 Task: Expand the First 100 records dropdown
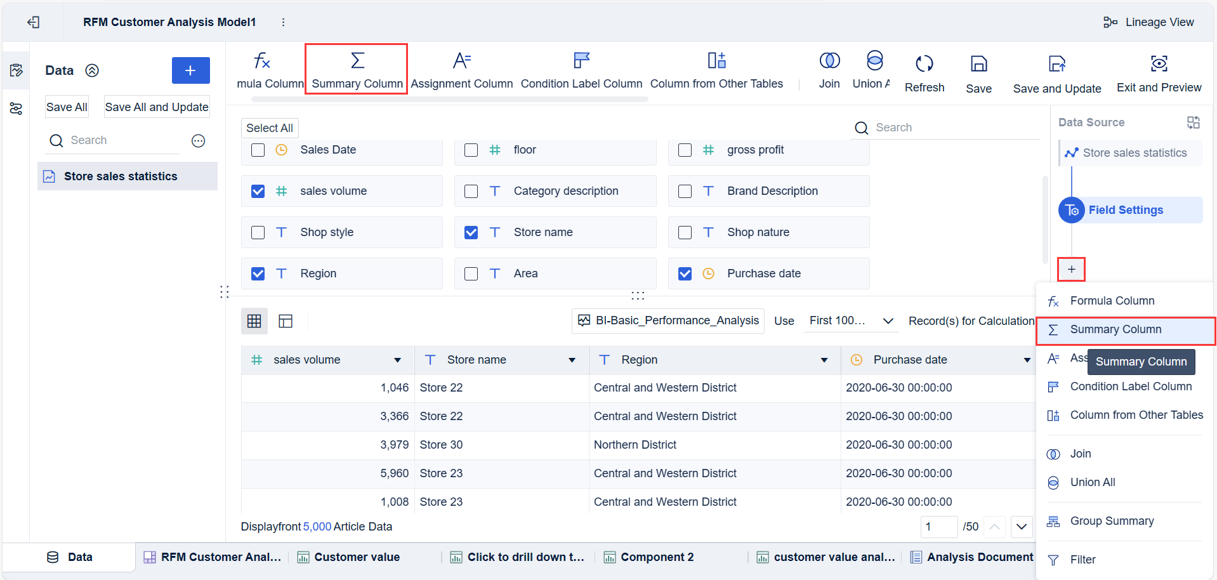[851, 321]
